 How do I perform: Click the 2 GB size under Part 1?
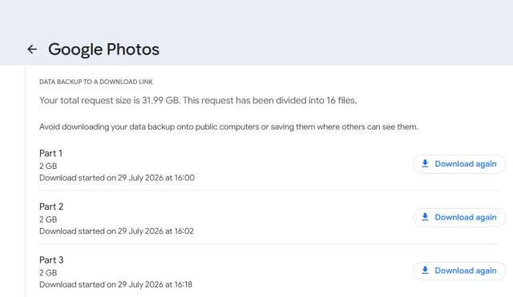click(x=48, y=166)
